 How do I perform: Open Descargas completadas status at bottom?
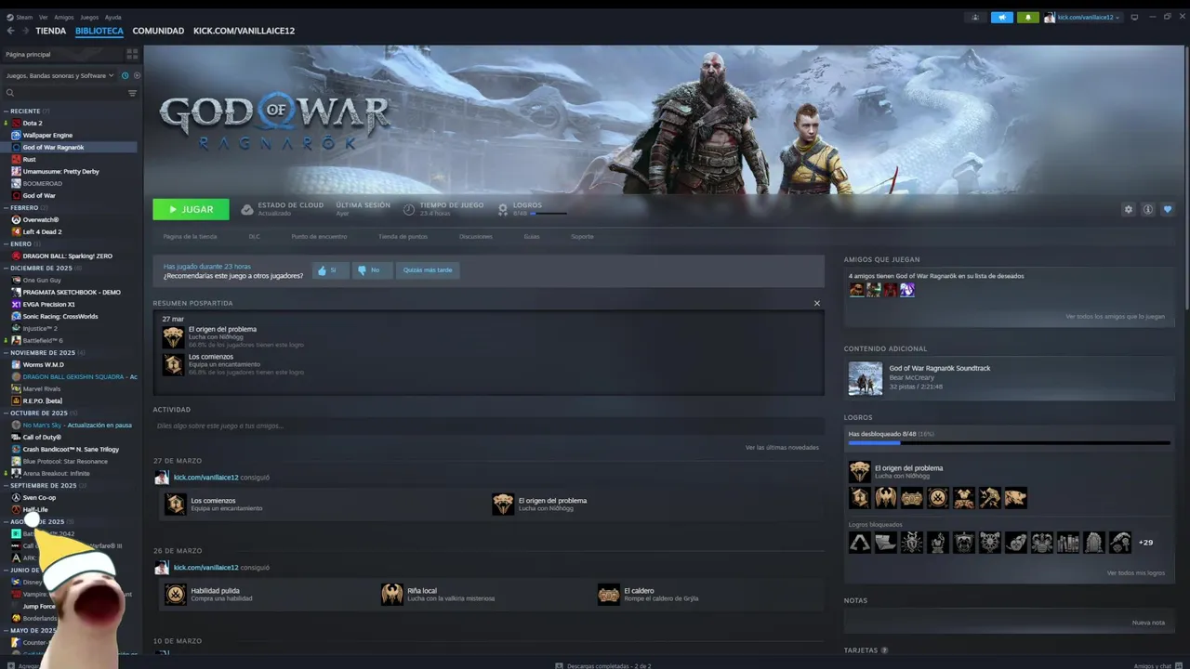(603, 665)
